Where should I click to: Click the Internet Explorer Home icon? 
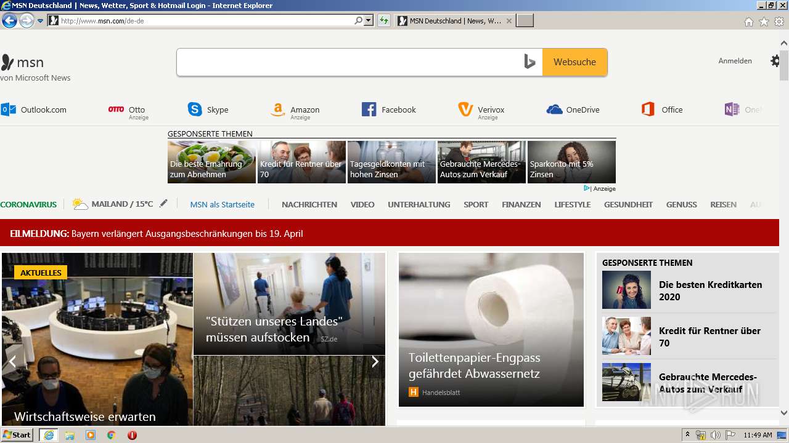point(748,22)
